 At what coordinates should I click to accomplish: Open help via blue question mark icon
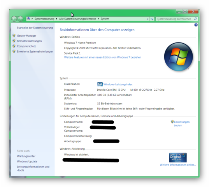point(196,25)
